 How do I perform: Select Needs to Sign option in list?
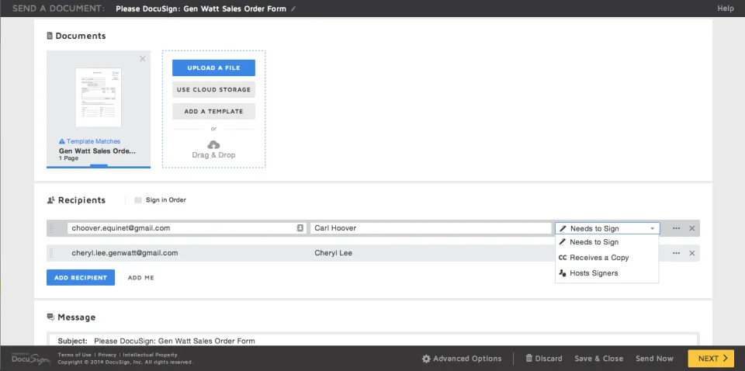pos(607,242)
